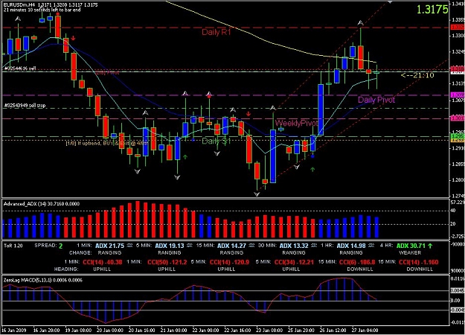
Task: Click order label #32544616 sell
Action: pyautogui.click(x=20, y=68)
